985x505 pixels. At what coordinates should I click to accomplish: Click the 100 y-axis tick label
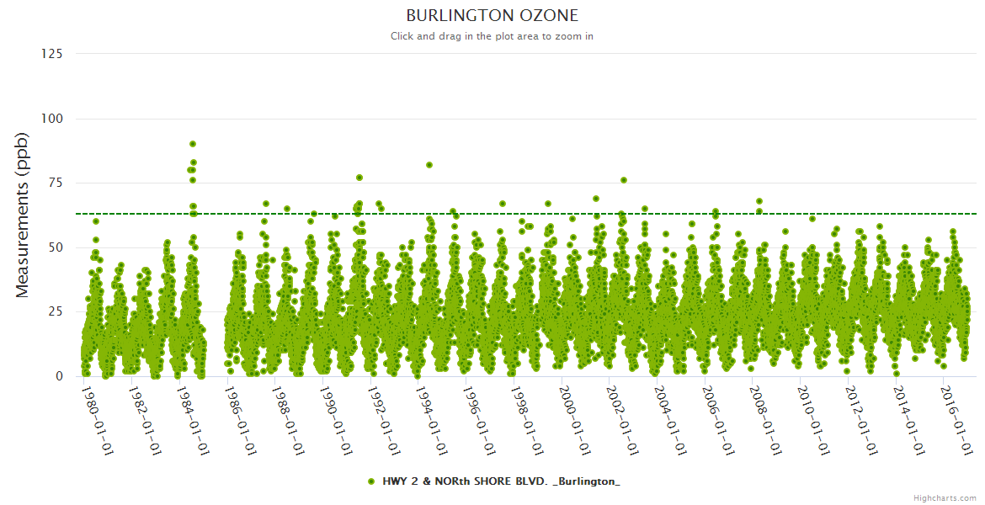[51, 119]
